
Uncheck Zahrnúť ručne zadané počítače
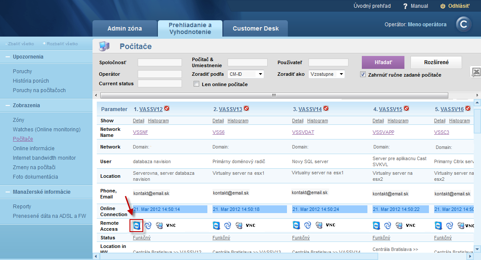[x=363, y=74]
